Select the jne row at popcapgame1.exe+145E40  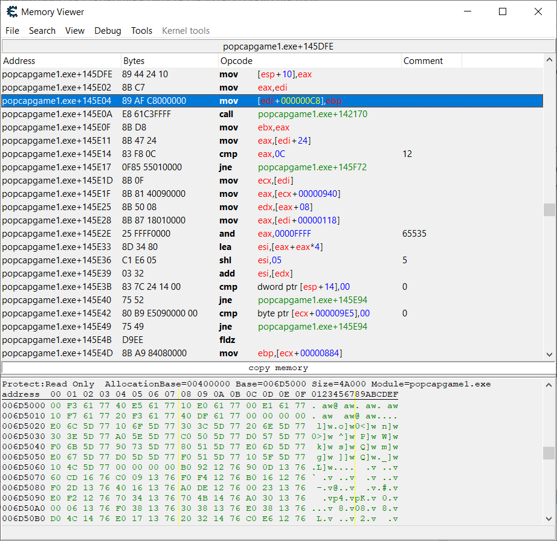tap(272, 300)
